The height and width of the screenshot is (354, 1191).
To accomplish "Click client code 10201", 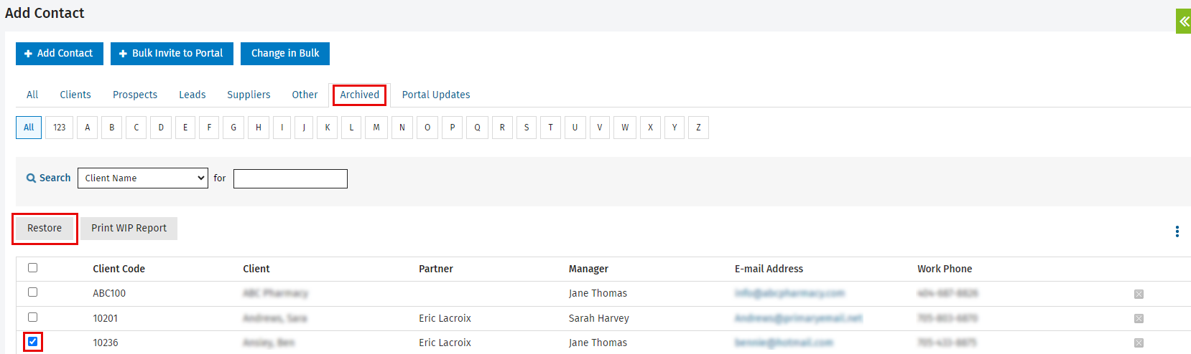I will tap(106, 318).
